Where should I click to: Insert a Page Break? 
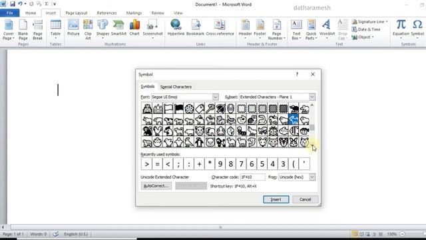(37, 30)
